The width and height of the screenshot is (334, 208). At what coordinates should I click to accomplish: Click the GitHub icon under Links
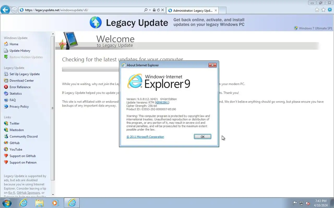coord(6,143)
